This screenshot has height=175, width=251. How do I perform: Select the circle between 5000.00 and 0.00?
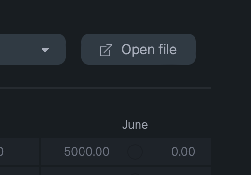pos(135,152)
